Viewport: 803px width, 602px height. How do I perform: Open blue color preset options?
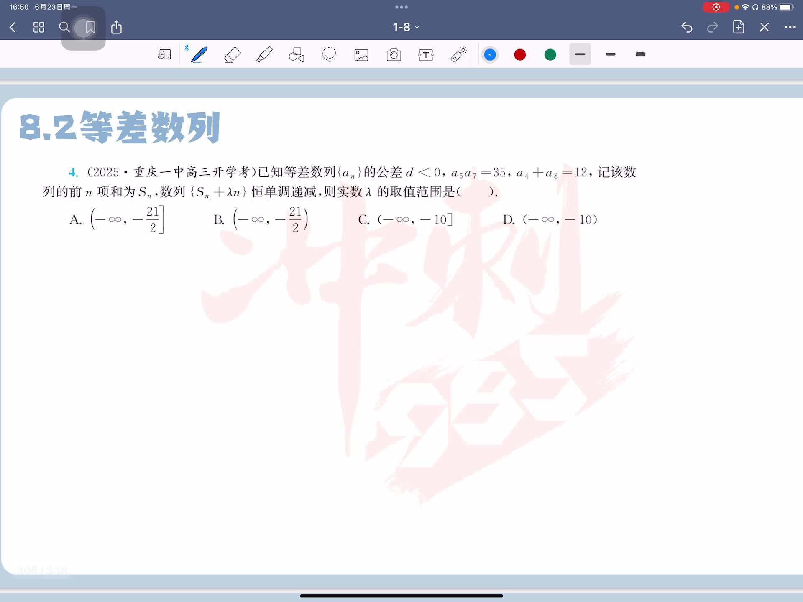pyautogui.click(x=490, y=55)
